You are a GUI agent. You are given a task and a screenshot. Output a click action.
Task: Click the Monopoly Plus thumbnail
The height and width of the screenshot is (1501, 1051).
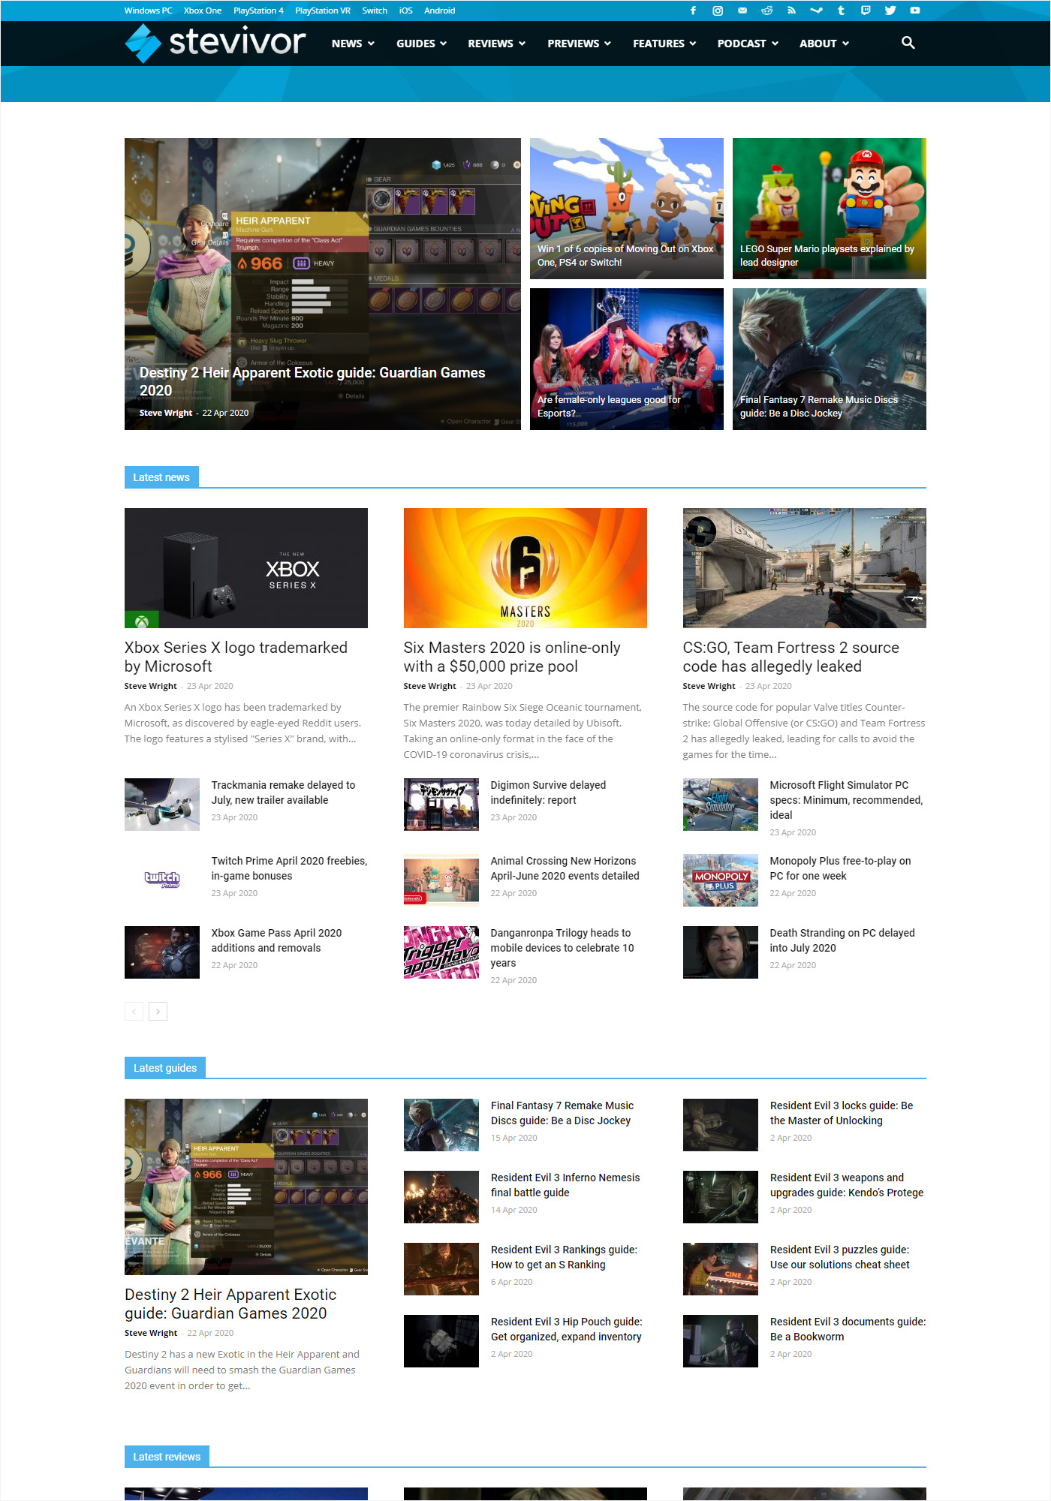point(721,880)
